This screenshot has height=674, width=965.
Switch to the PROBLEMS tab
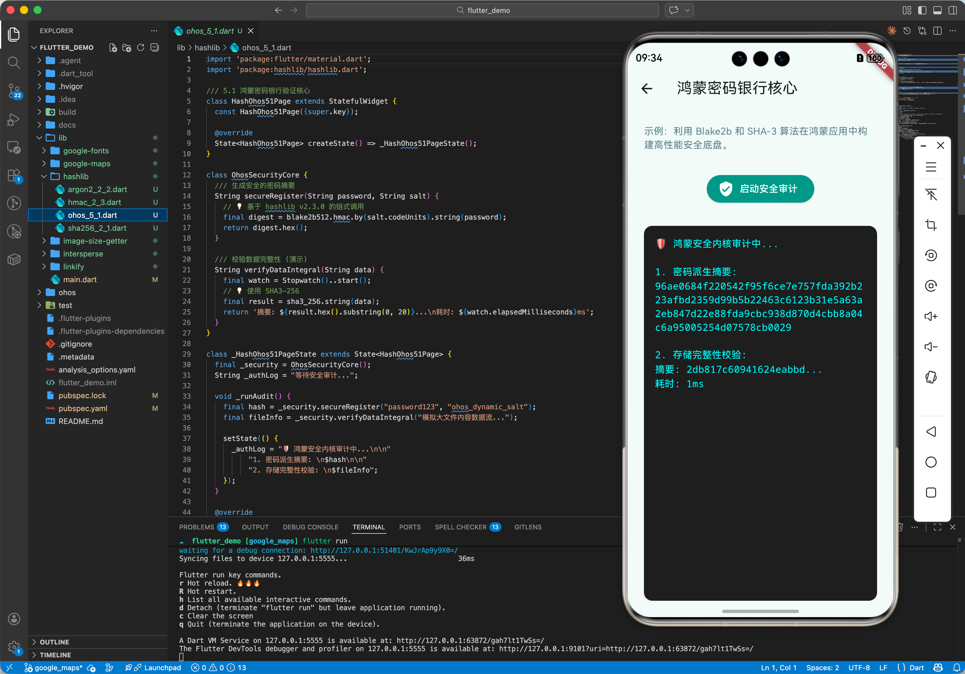(x=196, y=527)
